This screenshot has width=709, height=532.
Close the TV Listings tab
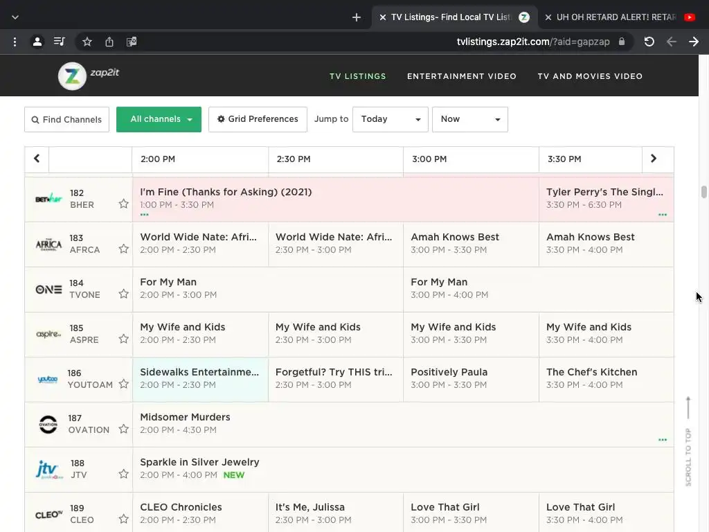pos(382,17)
